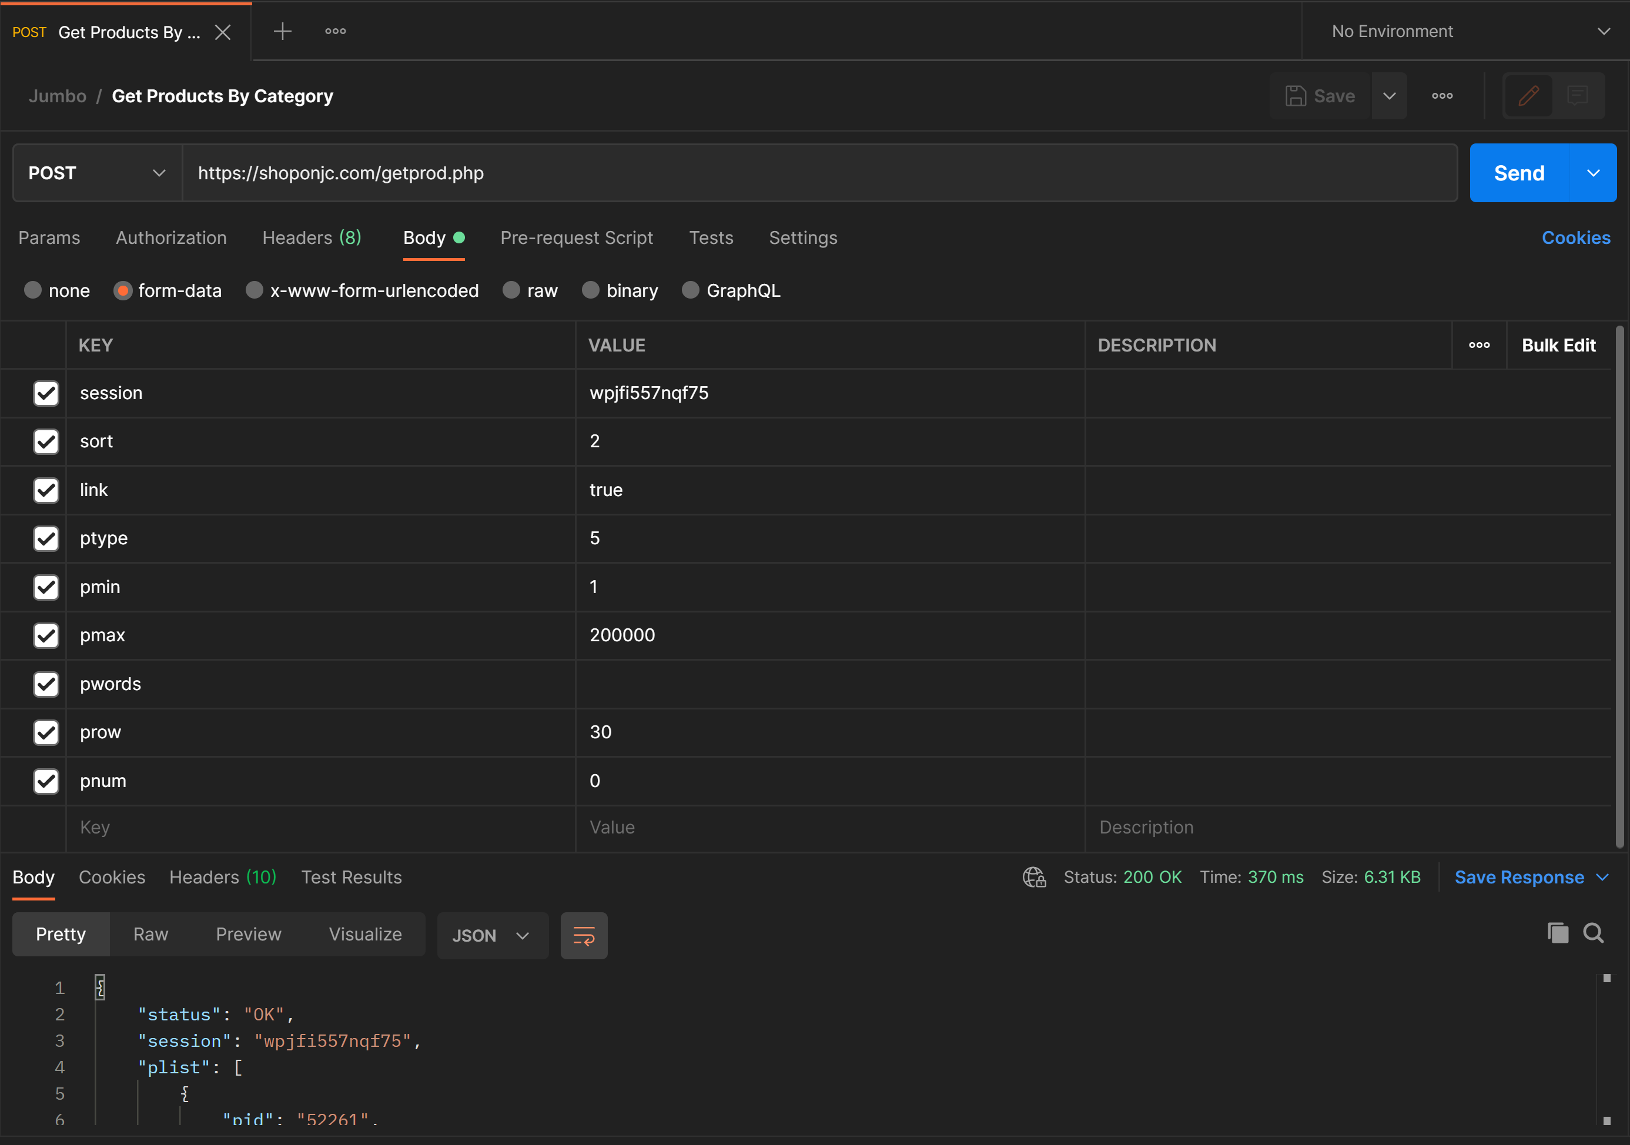This screenshot has width=1630, height=1145.
Task: Uncheck the sort parameter
Action: click(x=46, y=441)
